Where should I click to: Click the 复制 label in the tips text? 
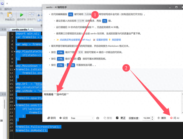(x=80, y=52)
